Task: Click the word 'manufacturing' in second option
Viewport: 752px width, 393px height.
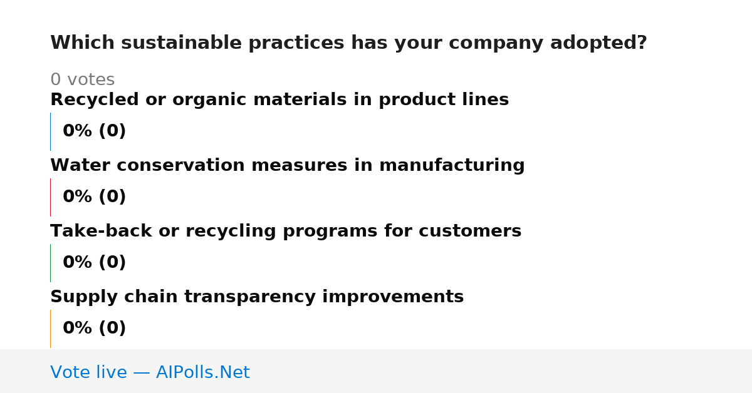Action: pos(452,166)
